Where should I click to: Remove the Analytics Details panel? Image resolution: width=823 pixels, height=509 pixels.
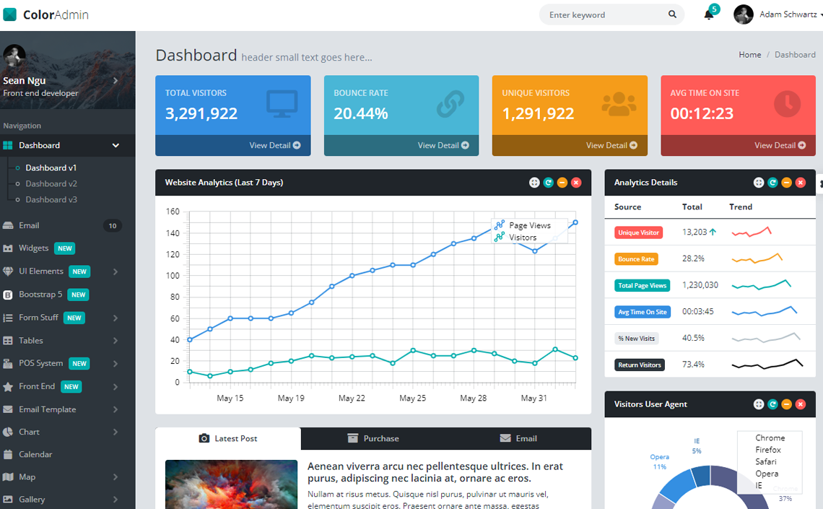click(801, 183)
